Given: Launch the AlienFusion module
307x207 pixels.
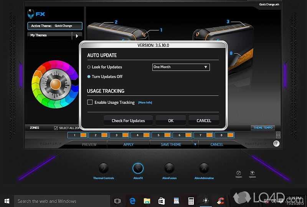Looking at the screenshot, I should point(169,169).
